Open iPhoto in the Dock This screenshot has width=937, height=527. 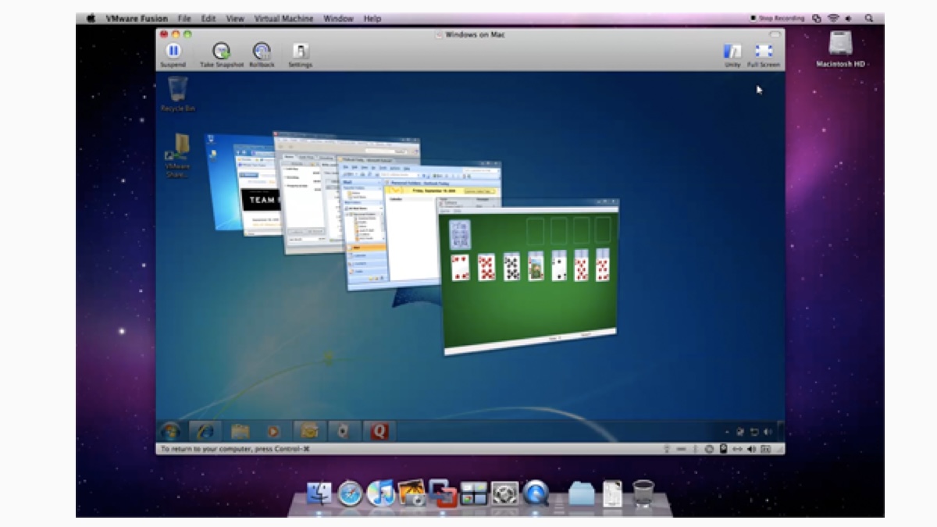tap(411, 493)
